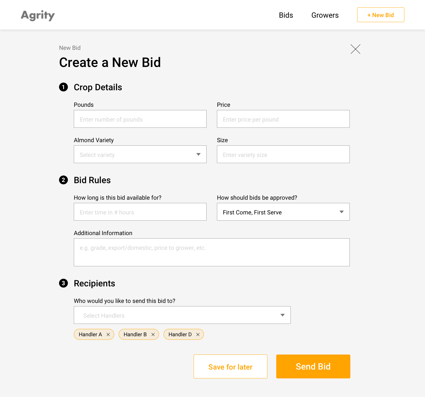The width and height of the screenshot is (425, 397).
Task: Click the Send Bid button
Action: point(313,366)
